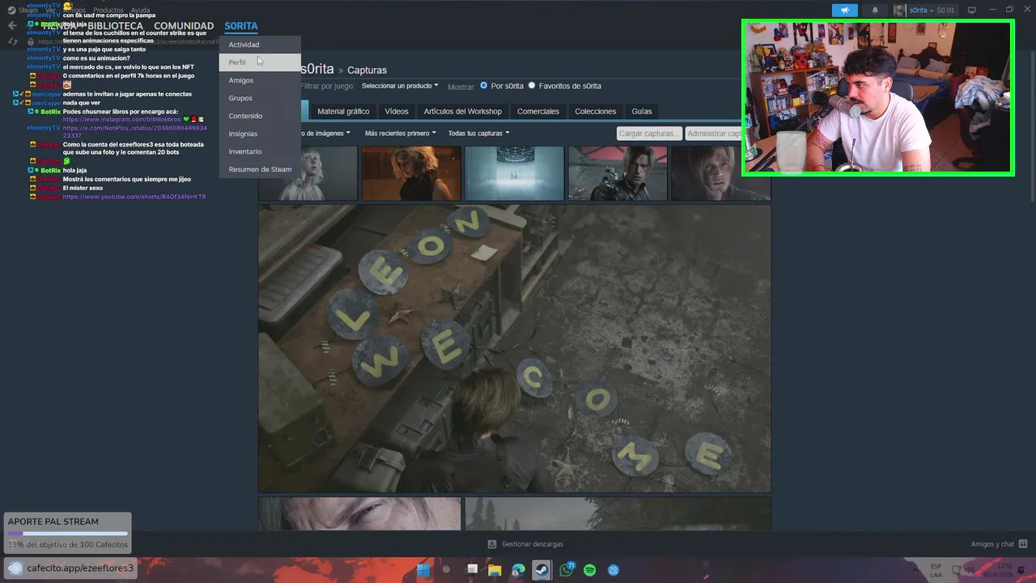Open File Explorer from taskbar
The width and height of the screenshot is (1036, 583).
click(x=495, y=570)
